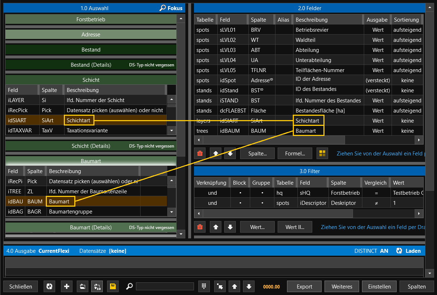Click the plus icon in bottom toolbar
Screen dimensions: 437x295
pos(66,286)
